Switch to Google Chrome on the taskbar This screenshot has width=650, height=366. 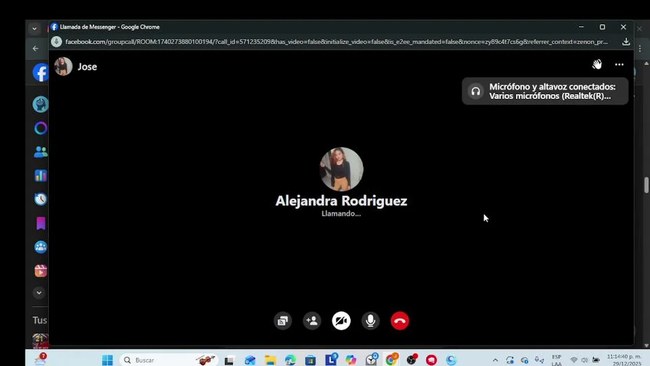391,360
